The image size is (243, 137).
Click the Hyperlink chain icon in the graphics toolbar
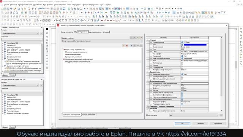(x=98, y=20)
